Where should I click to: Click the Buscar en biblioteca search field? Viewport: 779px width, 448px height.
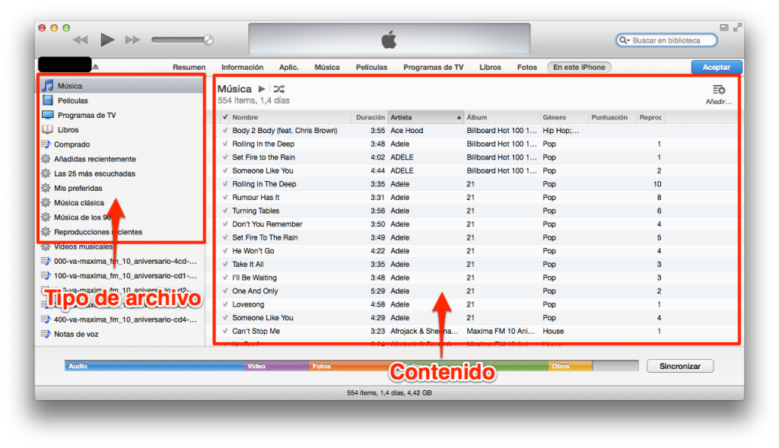pyautogui.click(x=666, y=40)
